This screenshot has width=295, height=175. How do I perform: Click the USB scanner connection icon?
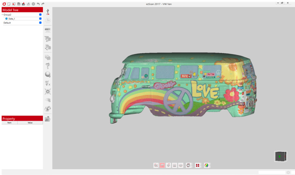(48, 12)
